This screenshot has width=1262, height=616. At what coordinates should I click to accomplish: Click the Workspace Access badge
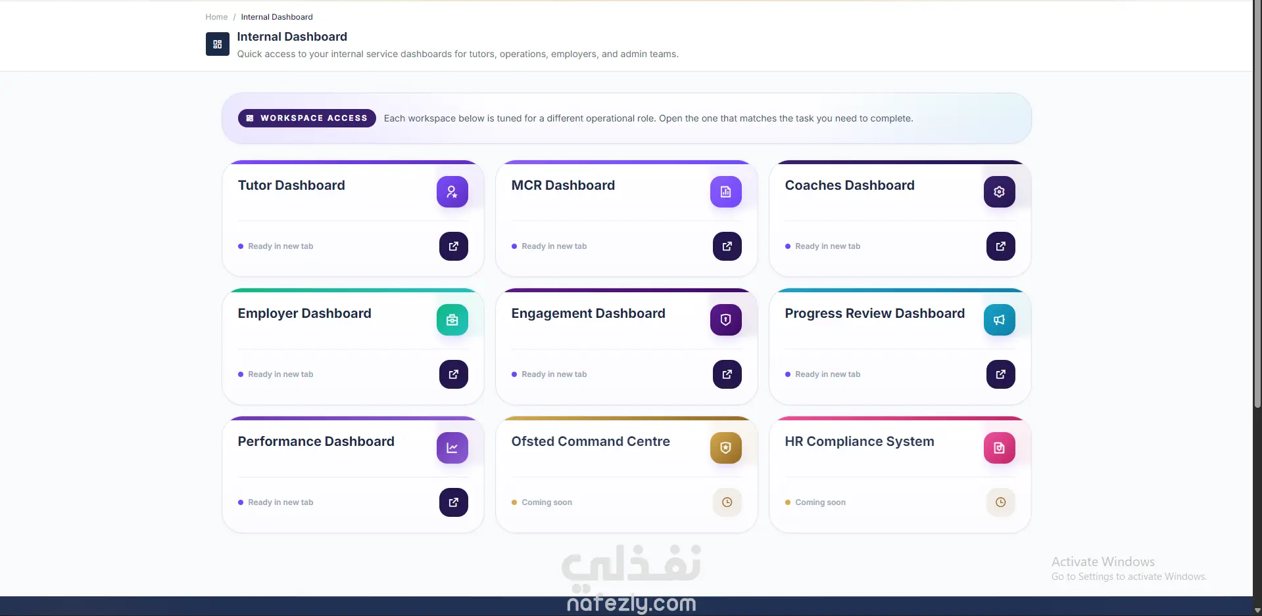tap(307, 118)
